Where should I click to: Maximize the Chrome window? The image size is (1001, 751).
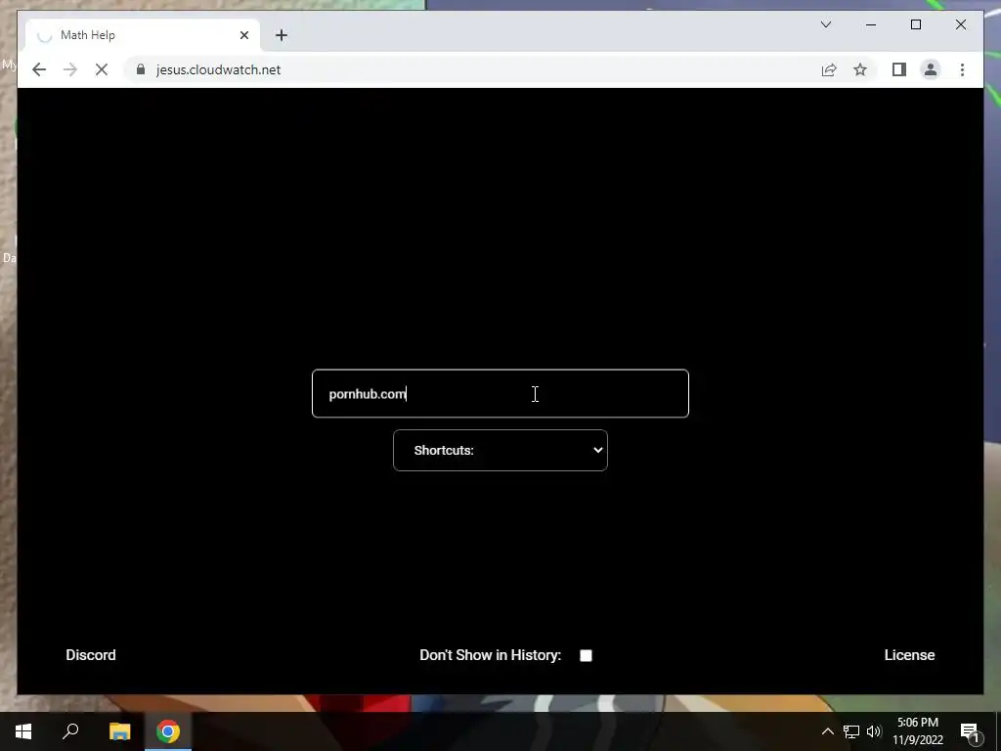pyautogui.click(x=916, y=24)
